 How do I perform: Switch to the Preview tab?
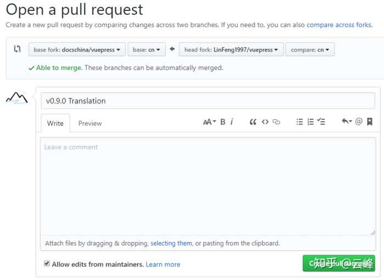(x=90, y=124)
